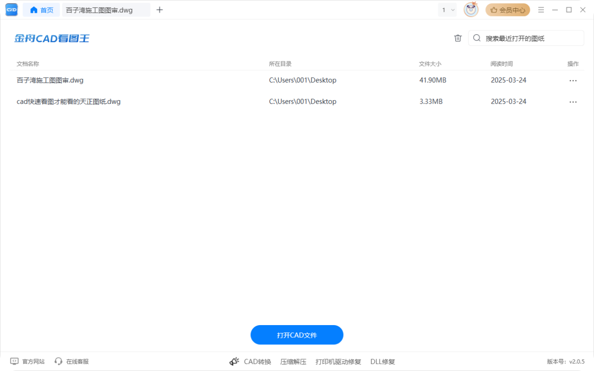Screen dimensions: 594x371
Task: Open the 官方网站 link
Action: pyautogui.click(x=33, y=362)
